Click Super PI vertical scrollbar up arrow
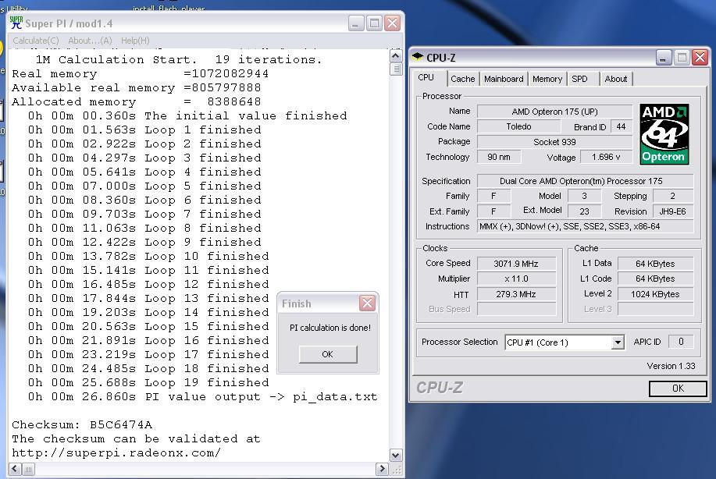 click(395, 56)
